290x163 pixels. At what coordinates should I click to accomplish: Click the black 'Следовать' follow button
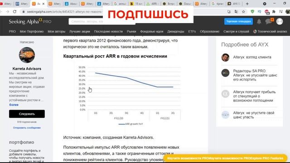pyautogui.click(x=27, y=114)
